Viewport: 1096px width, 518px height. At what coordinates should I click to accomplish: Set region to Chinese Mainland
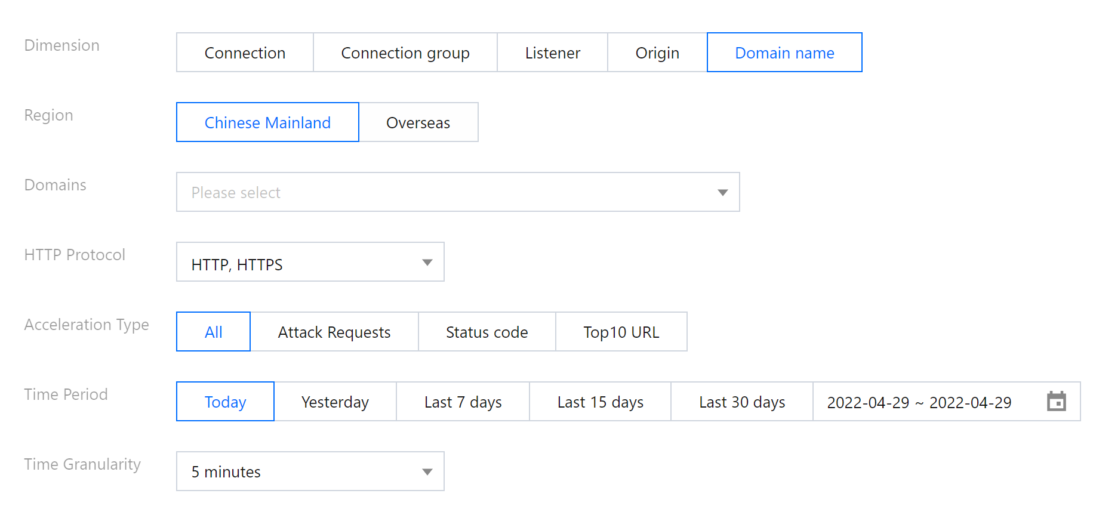(267, 123)
